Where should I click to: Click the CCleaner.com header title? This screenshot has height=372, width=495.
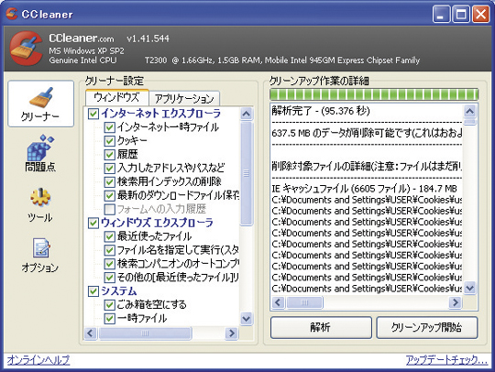point(82,38)
